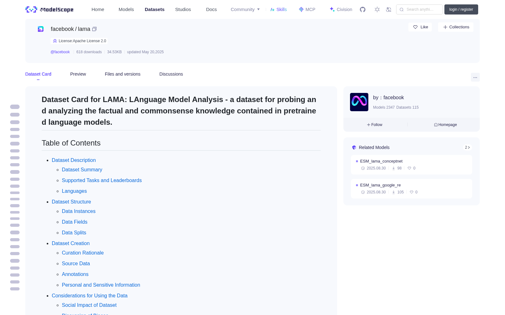
Task: Open the Data Instances link
Action: 79,211
